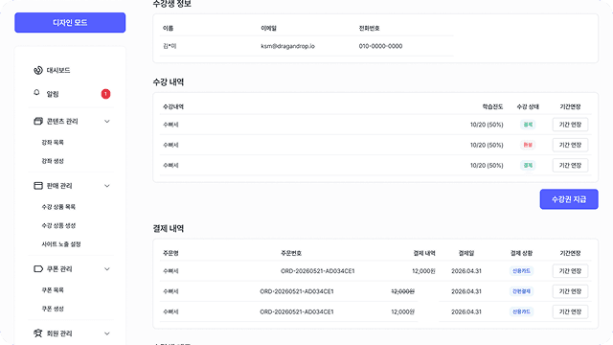The width and height of the screenshot is (613, 345).
Task: Click the 알림 bell icon
Action: pos(36,93)
